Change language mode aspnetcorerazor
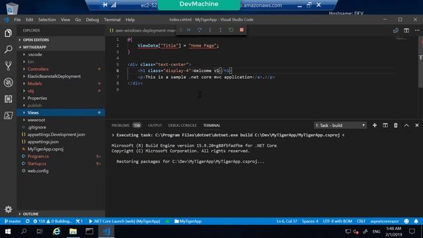The height and width of the screenshot is (238, 423). 385,221
